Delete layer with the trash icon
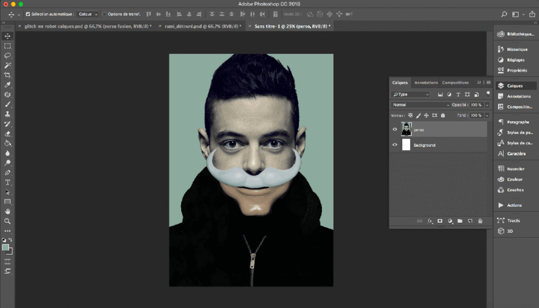 click(x=480, y=221)
